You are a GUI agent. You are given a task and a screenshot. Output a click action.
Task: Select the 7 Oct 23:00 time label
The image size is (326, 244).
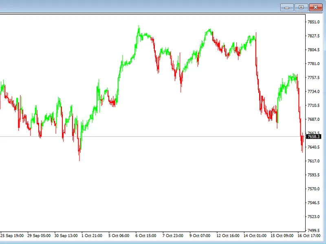point(173,236)
